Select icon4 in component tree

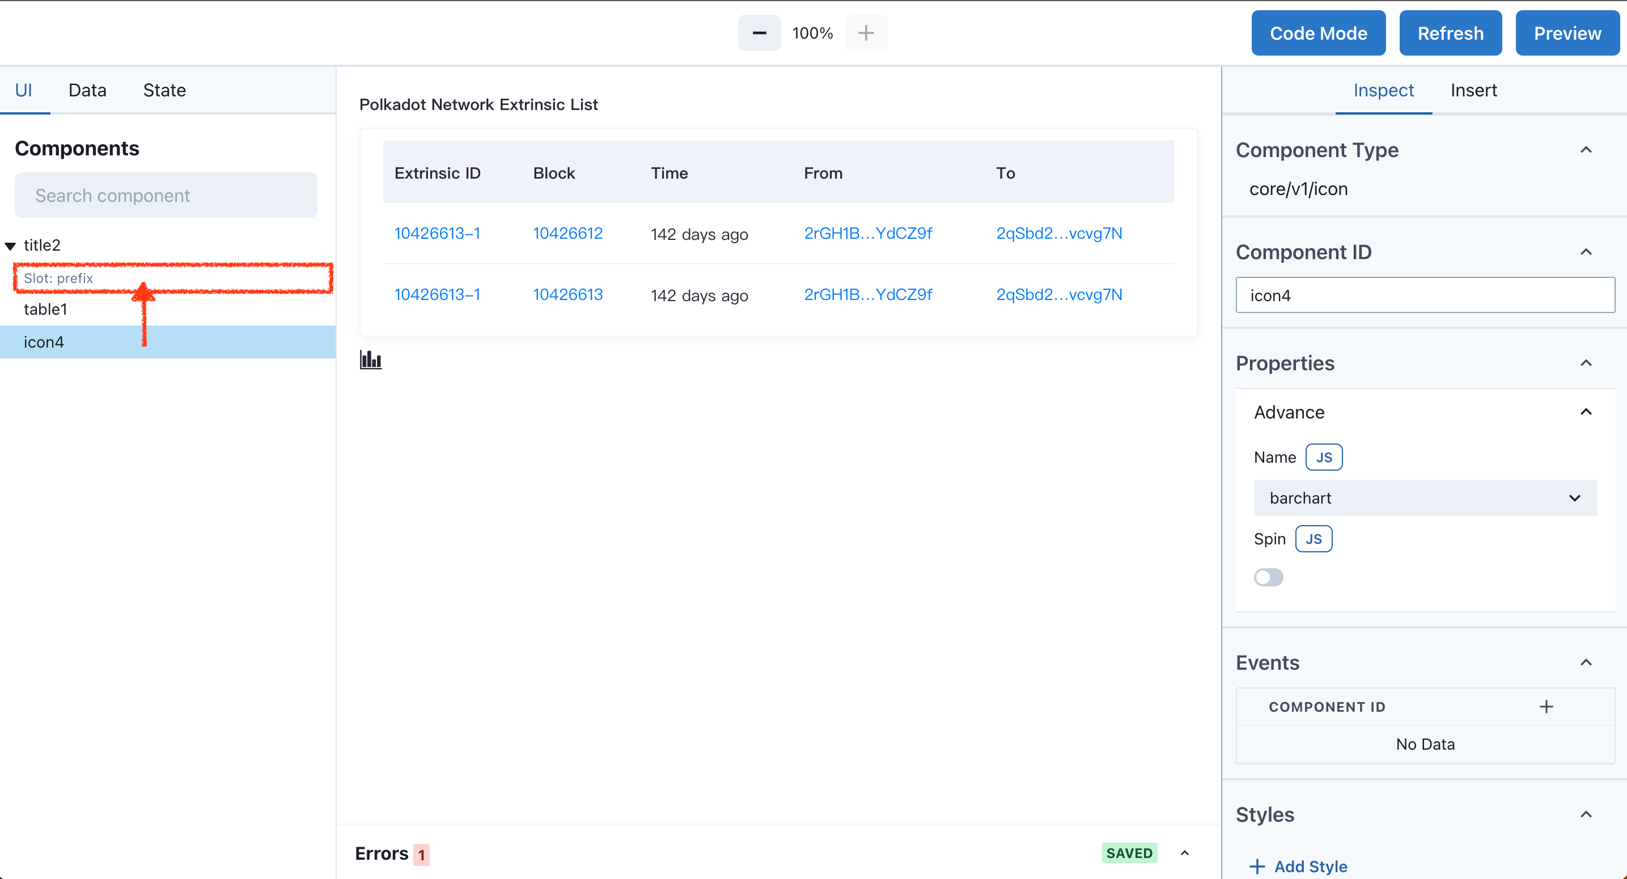[168, 342]
